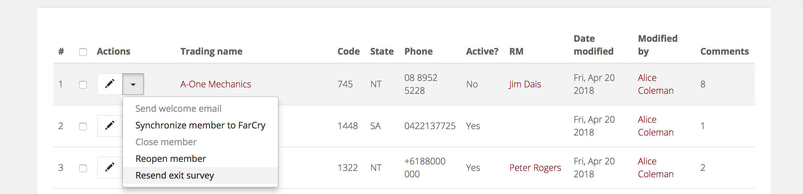The image size is (803, 194).
Task: Tick the checkbox for row 3
Action: [x=83, y=168]
